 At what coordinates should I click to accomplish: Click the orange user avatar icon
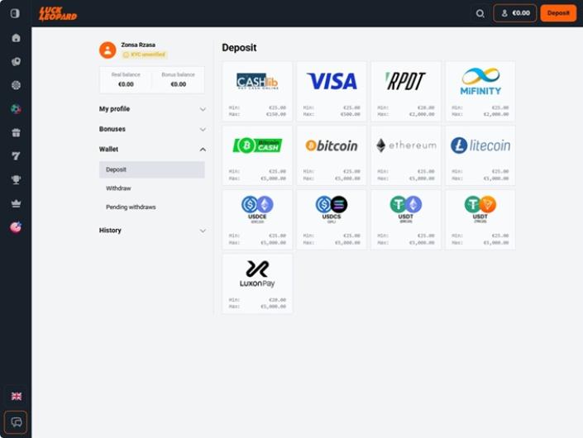(108, 50)
